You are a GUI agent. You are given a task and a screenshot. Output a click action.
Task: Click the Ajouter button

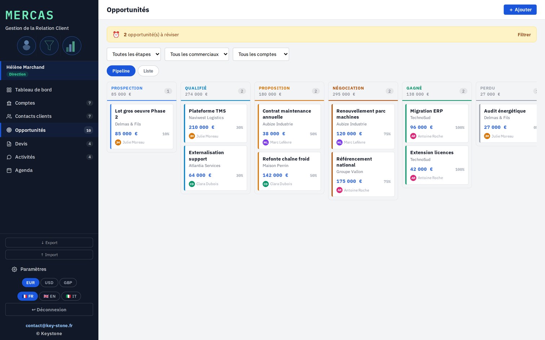520,10
